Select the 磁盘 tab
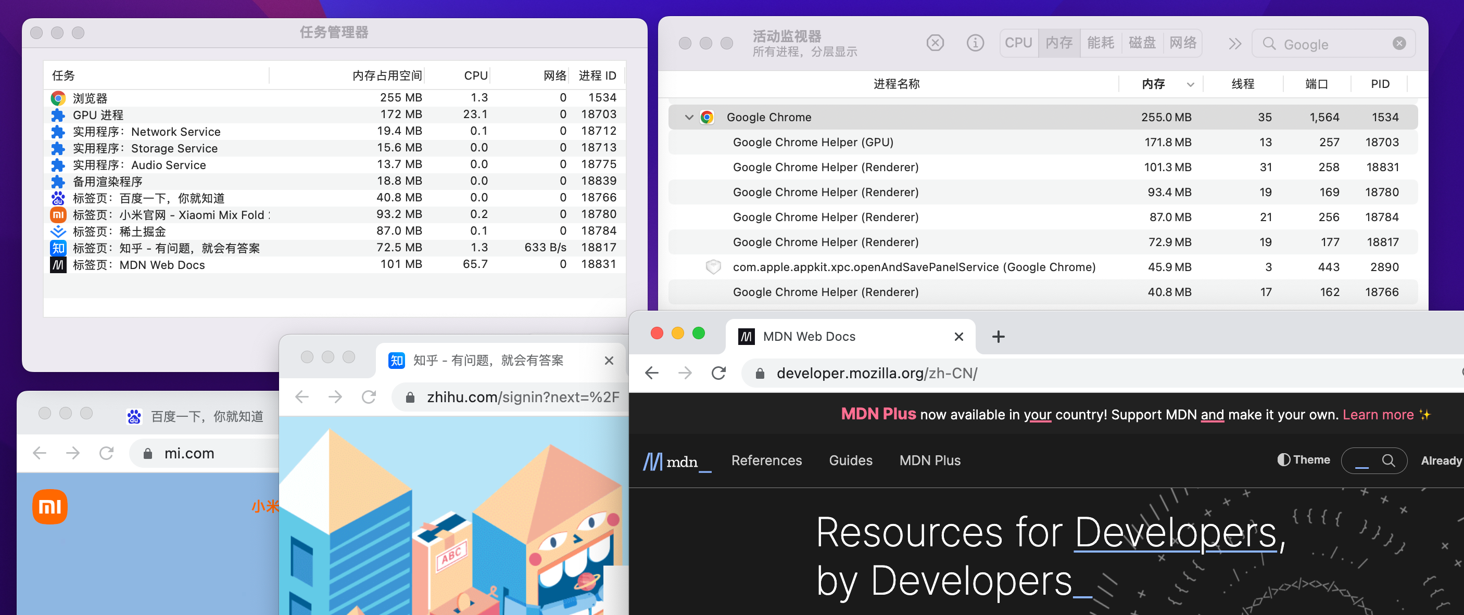1464x615 pixels. (1142, 43)
